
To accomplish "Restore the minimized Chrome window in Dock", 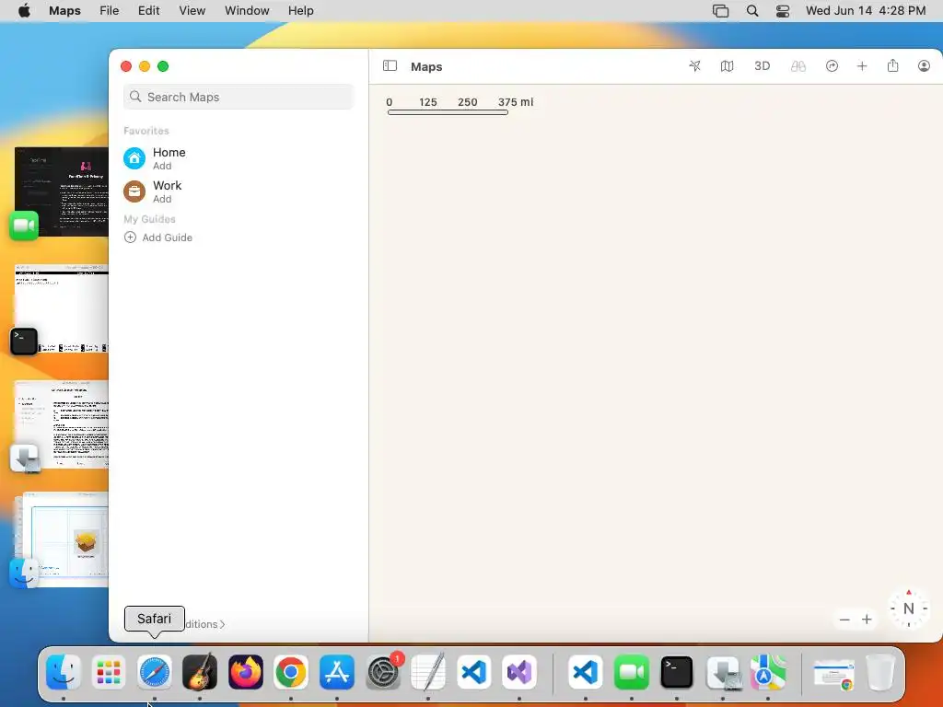I will click(x=833, y=675).
